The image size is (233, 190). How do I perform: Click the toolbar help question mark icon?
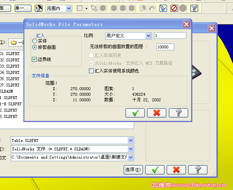point(194,8)
